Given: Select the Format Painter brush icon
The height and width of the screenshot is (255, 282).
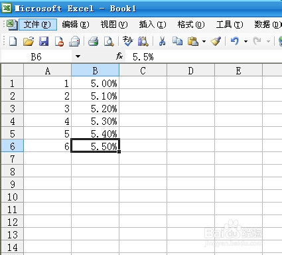Looking at the screenshot, I should (x=216, y=41).
